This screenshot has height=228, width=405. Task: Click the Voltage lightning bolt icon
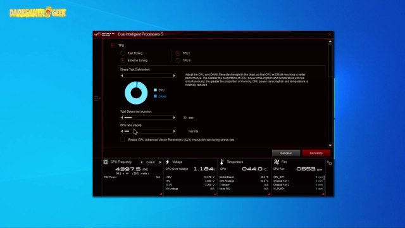coord(167,162)
